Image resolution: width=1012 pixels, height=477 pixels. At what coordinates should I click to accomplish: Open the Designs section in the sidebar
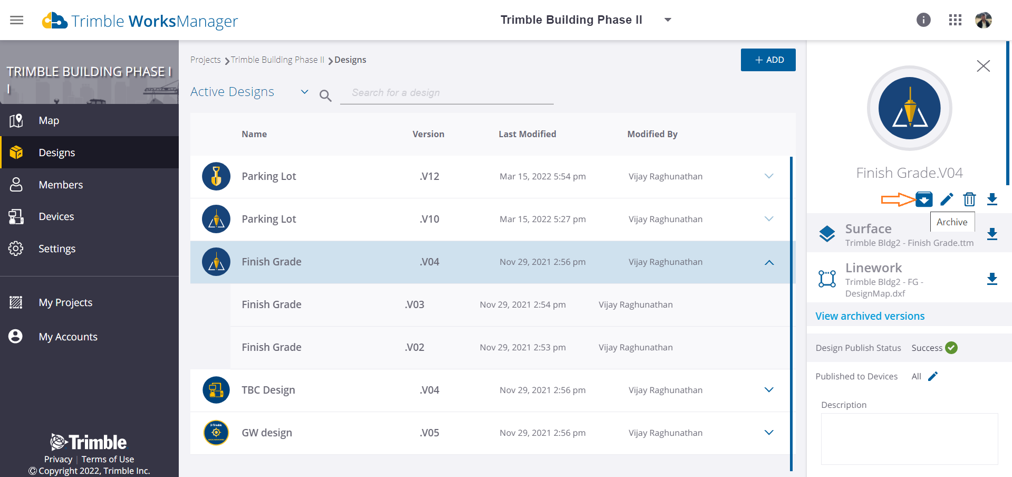point(56,152)
